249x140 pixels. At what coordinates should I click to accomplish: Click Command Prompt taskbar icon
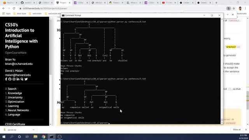(51, 136)
